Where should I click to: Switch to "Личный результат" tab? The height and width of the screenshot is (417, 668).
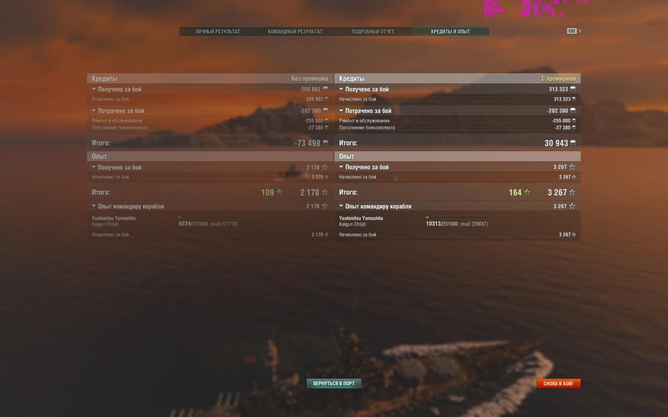218,32
